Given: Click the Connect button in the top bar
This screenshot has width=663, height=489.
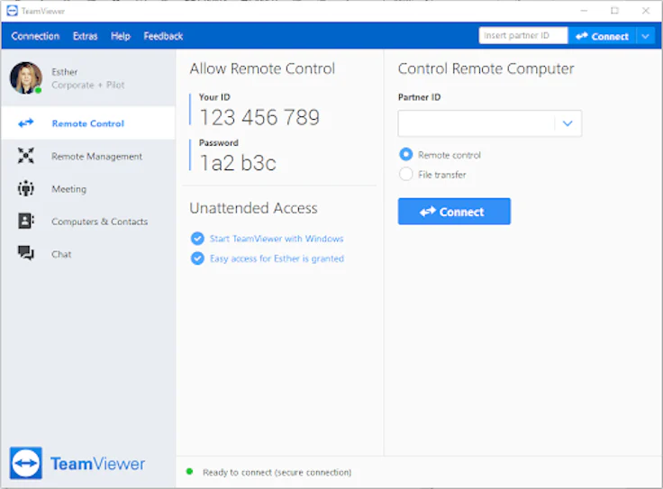Looking at the screenshot, I should pyautogui.click(x=602, y=36).
